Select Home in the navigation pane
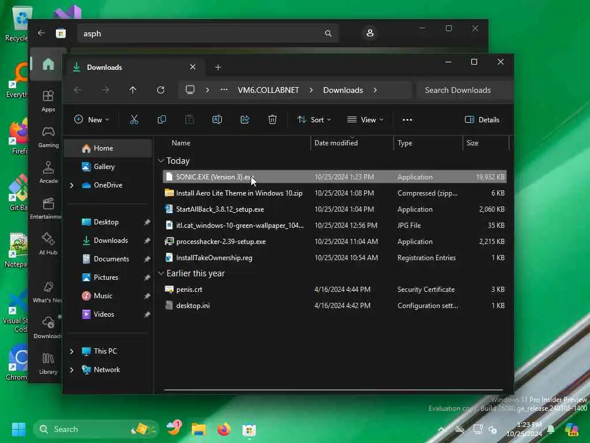This screenshot has height=443, width=590. coord(108,148)
